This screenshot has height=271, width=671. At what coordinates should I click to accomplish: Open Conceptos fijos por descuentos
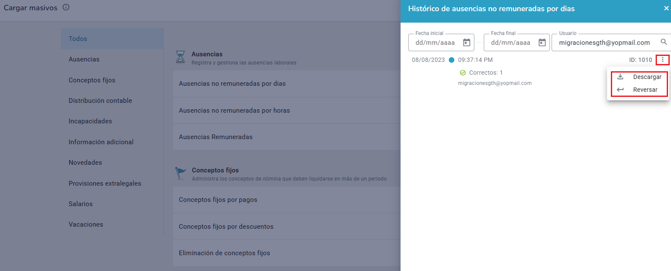(x=287, y=227)
